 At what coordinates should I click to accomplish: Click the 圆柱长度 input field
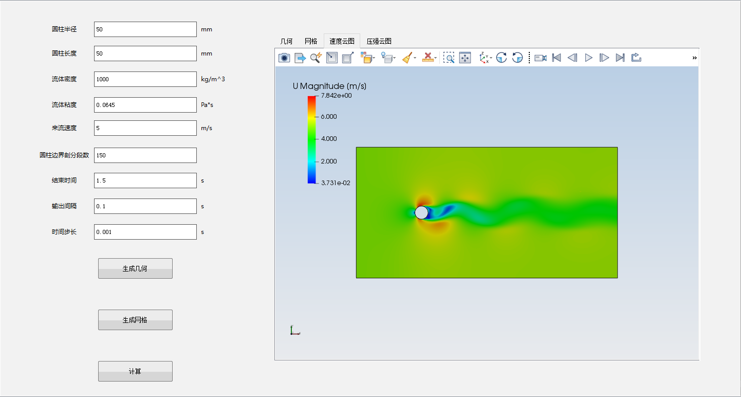tap(145, 53)
